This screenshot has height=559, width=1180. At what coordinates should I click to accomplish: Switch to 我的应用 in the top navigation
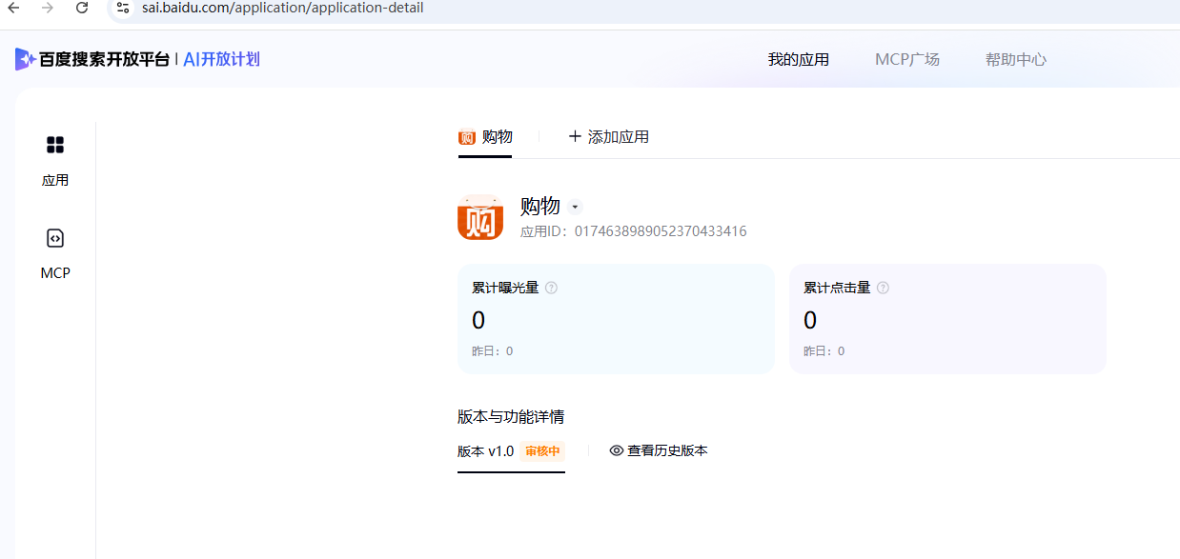pyautogui.click(x=799, y=59)
